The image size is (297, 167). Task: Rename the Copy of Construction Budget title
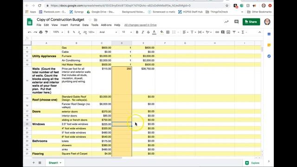[x=60, y=19]
